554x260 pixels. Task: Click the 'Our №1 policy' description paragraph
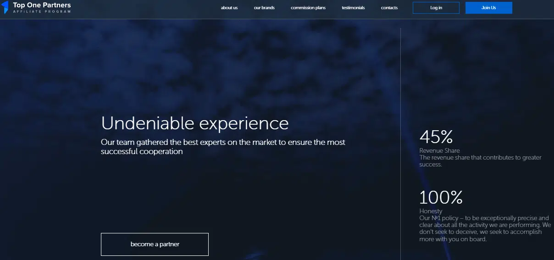[x=485, y=229]
